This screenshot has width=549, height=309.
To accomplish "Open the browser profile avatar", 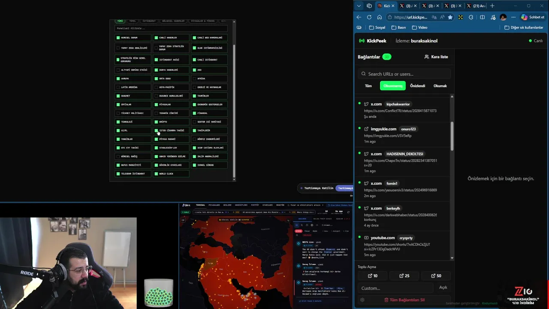I will click(503, 17).
